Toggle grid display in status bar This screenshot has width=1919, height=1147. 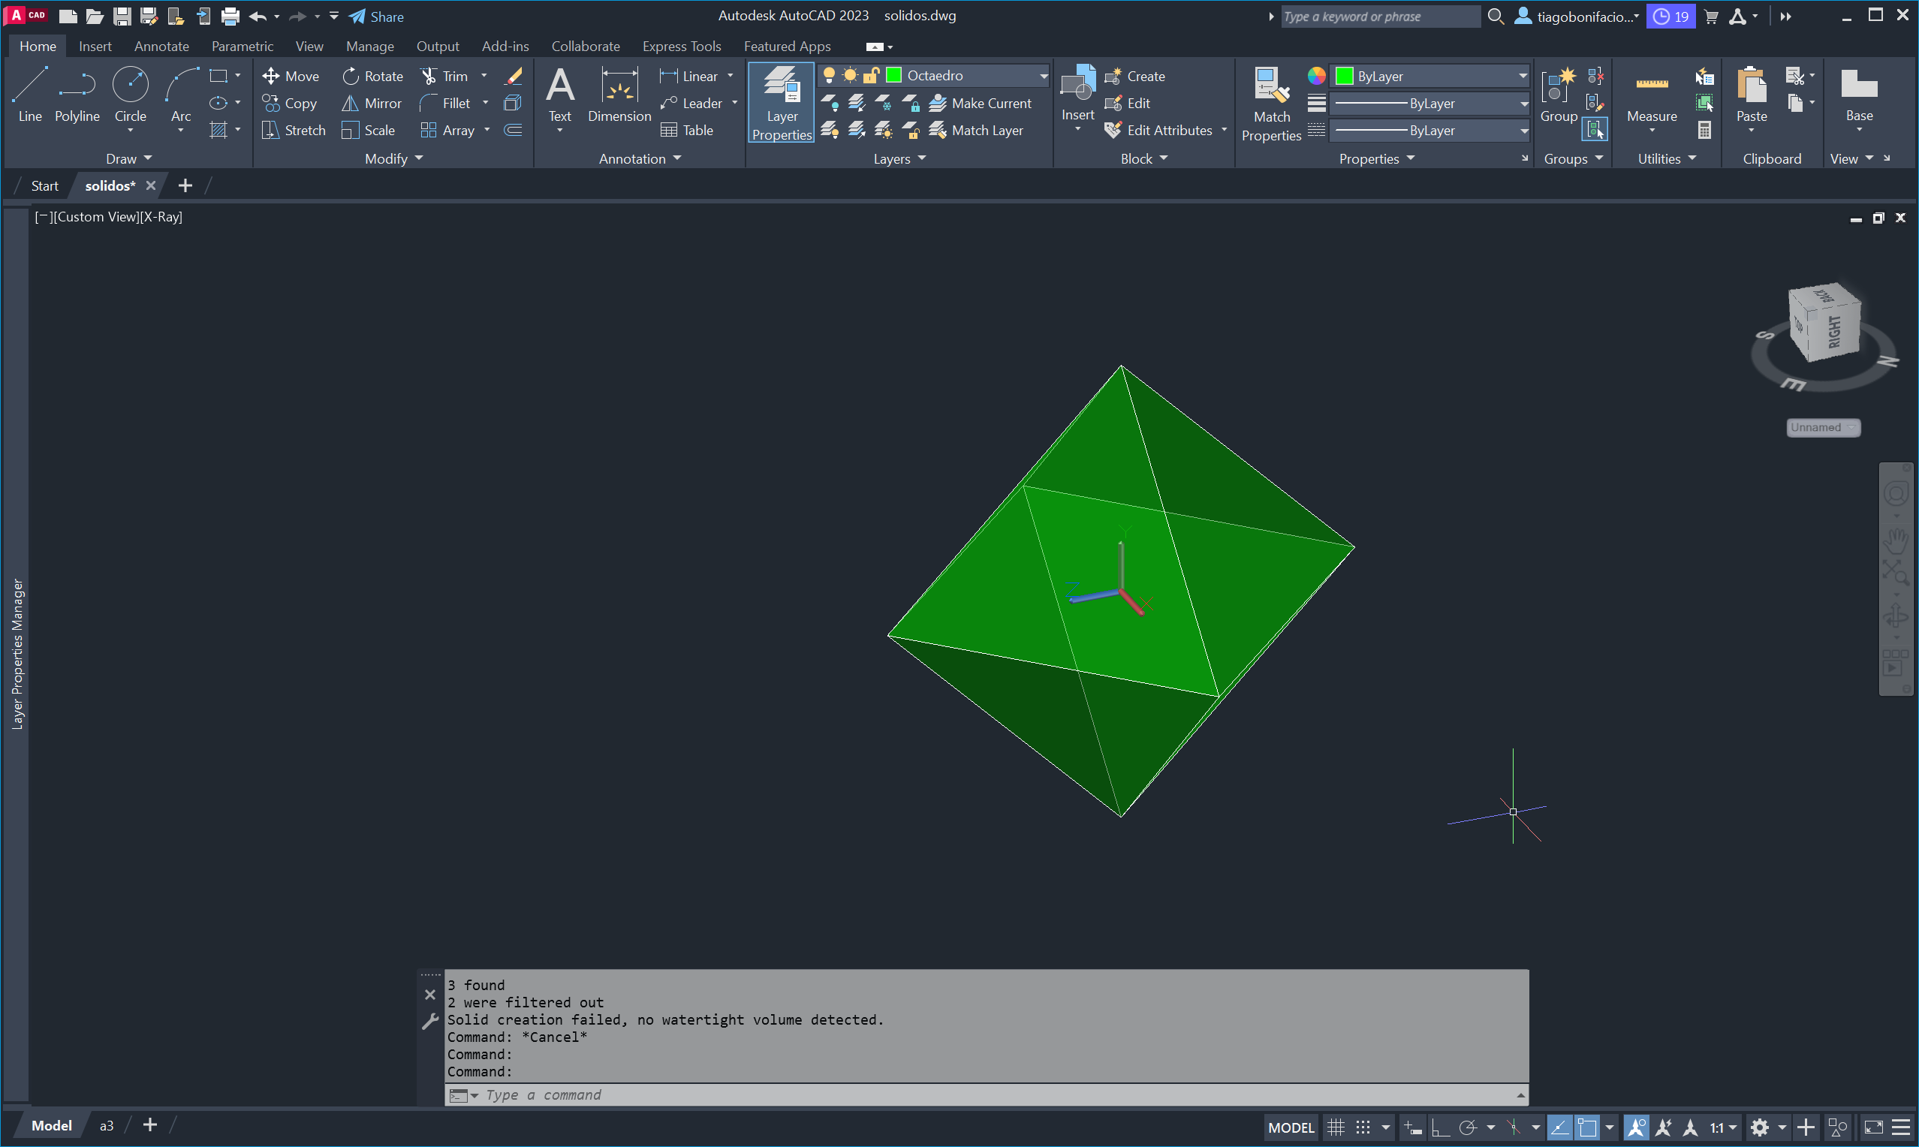click(1336, 1127)
